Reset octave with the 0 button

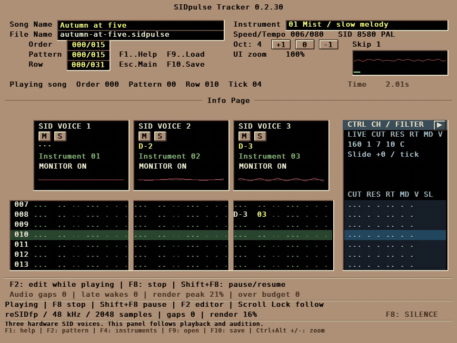coord(305,45)
